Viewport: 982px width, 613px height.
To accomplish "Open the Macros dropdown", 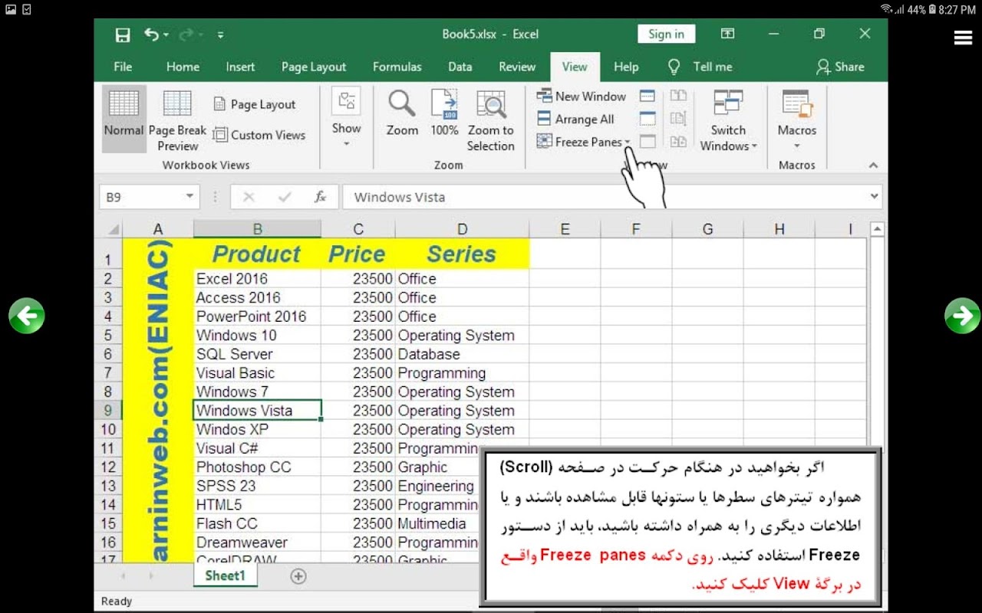I will (797, 120).
